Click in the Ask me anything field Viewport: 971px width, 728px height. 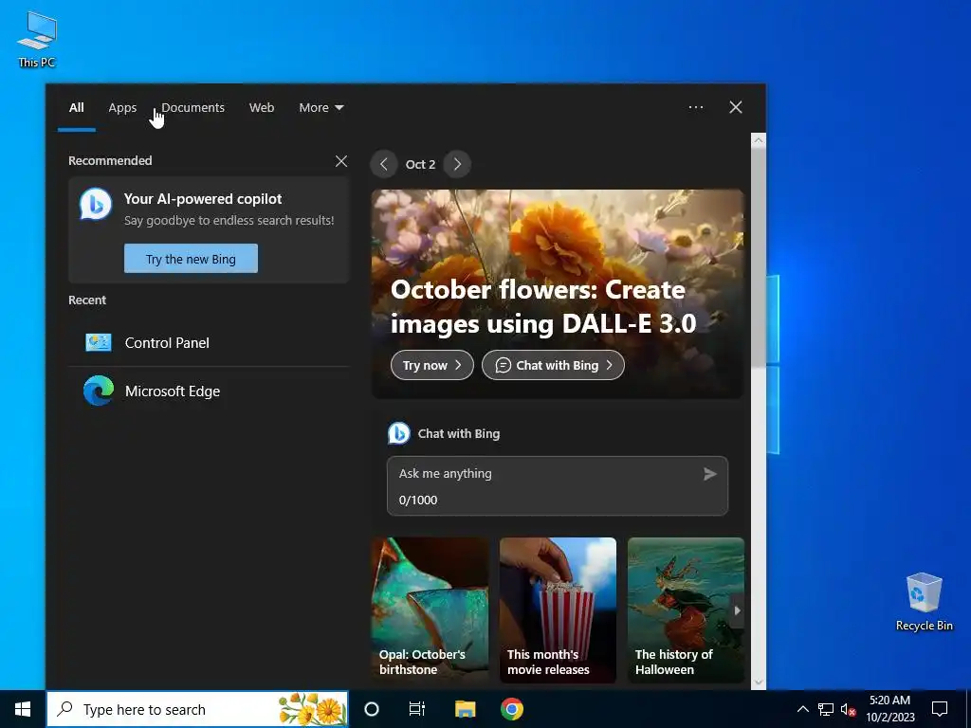[x=558, y=486]
